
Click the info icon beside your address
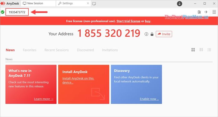pyautogui.click(x=146, y=34)
